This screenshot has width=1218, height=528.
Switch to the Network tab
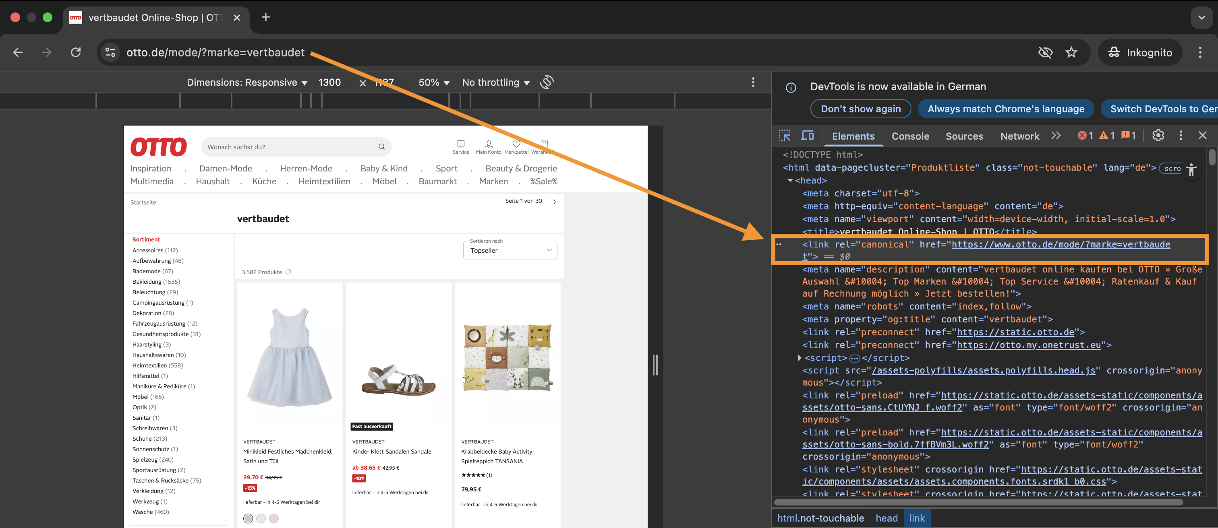tap(1019, 136)
